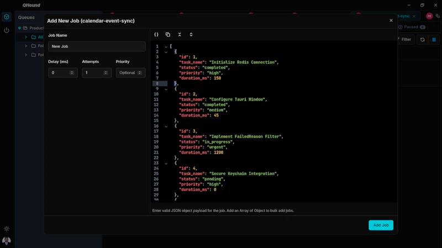
Task: Expand the All folder in Queues tree
Action: [x=26, y=37]
